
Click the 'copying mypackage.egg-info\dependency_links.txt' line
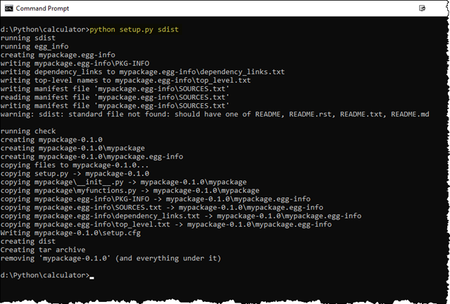click(x=181, y=216)
